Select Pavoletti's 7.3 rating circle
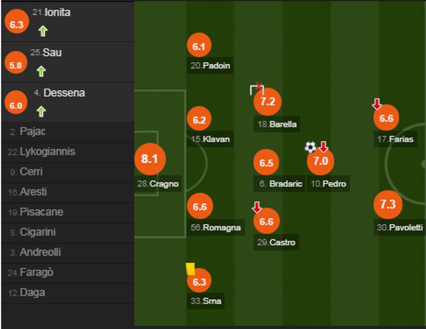This screenshot has height=329, width=426. click(387, 204)
